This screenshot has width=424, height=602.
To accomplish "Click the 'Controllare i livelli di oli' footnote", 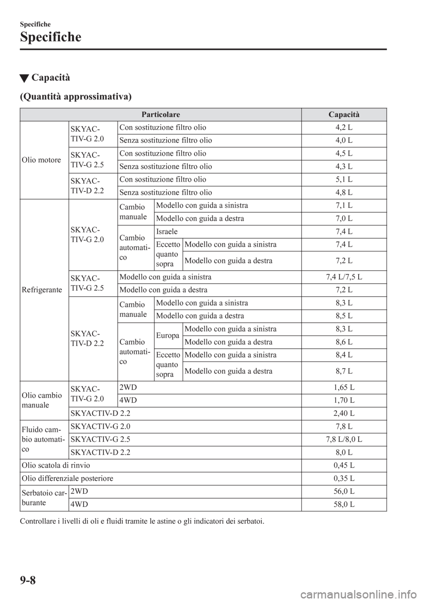I will 142,522.
